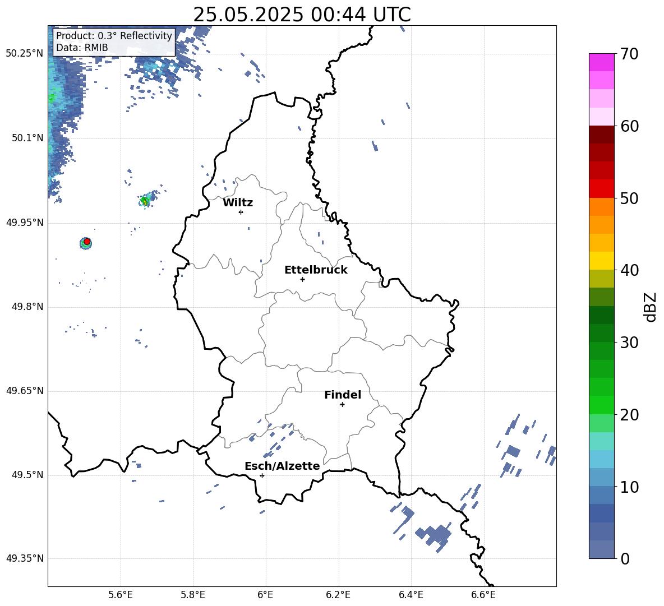664x606 pixels.
Task: Click the colorbar value 10
Action: 629,487
